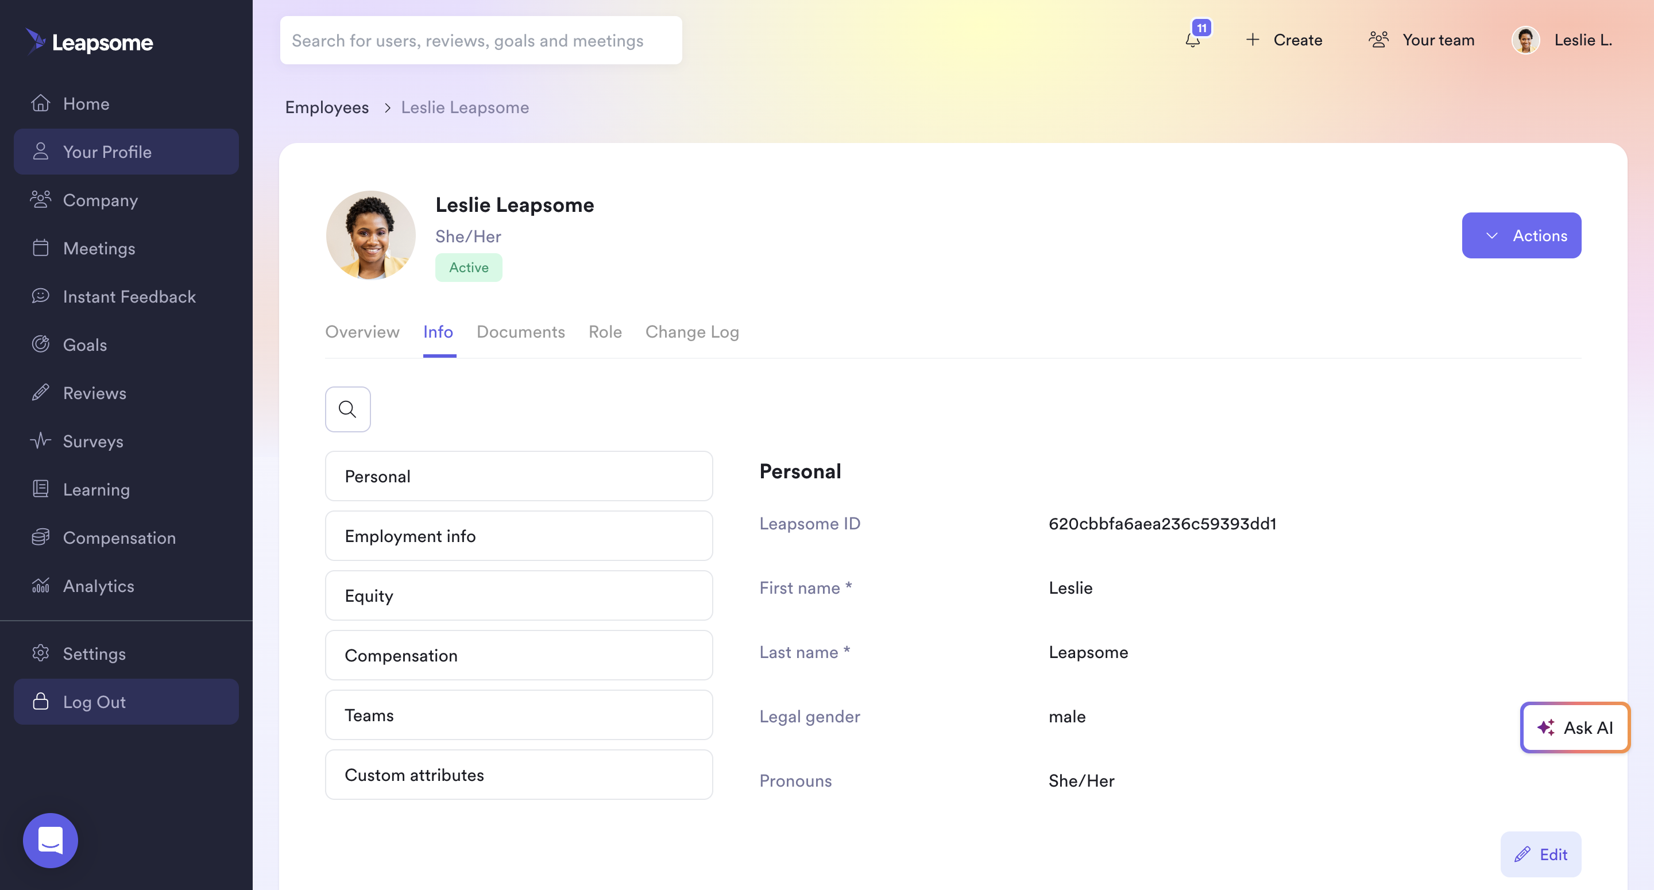The width and height of the screenshot is (1654, 890).
Task: Click the First name value Leslie
Action: pyautogui.click(x=1071, y=587)
